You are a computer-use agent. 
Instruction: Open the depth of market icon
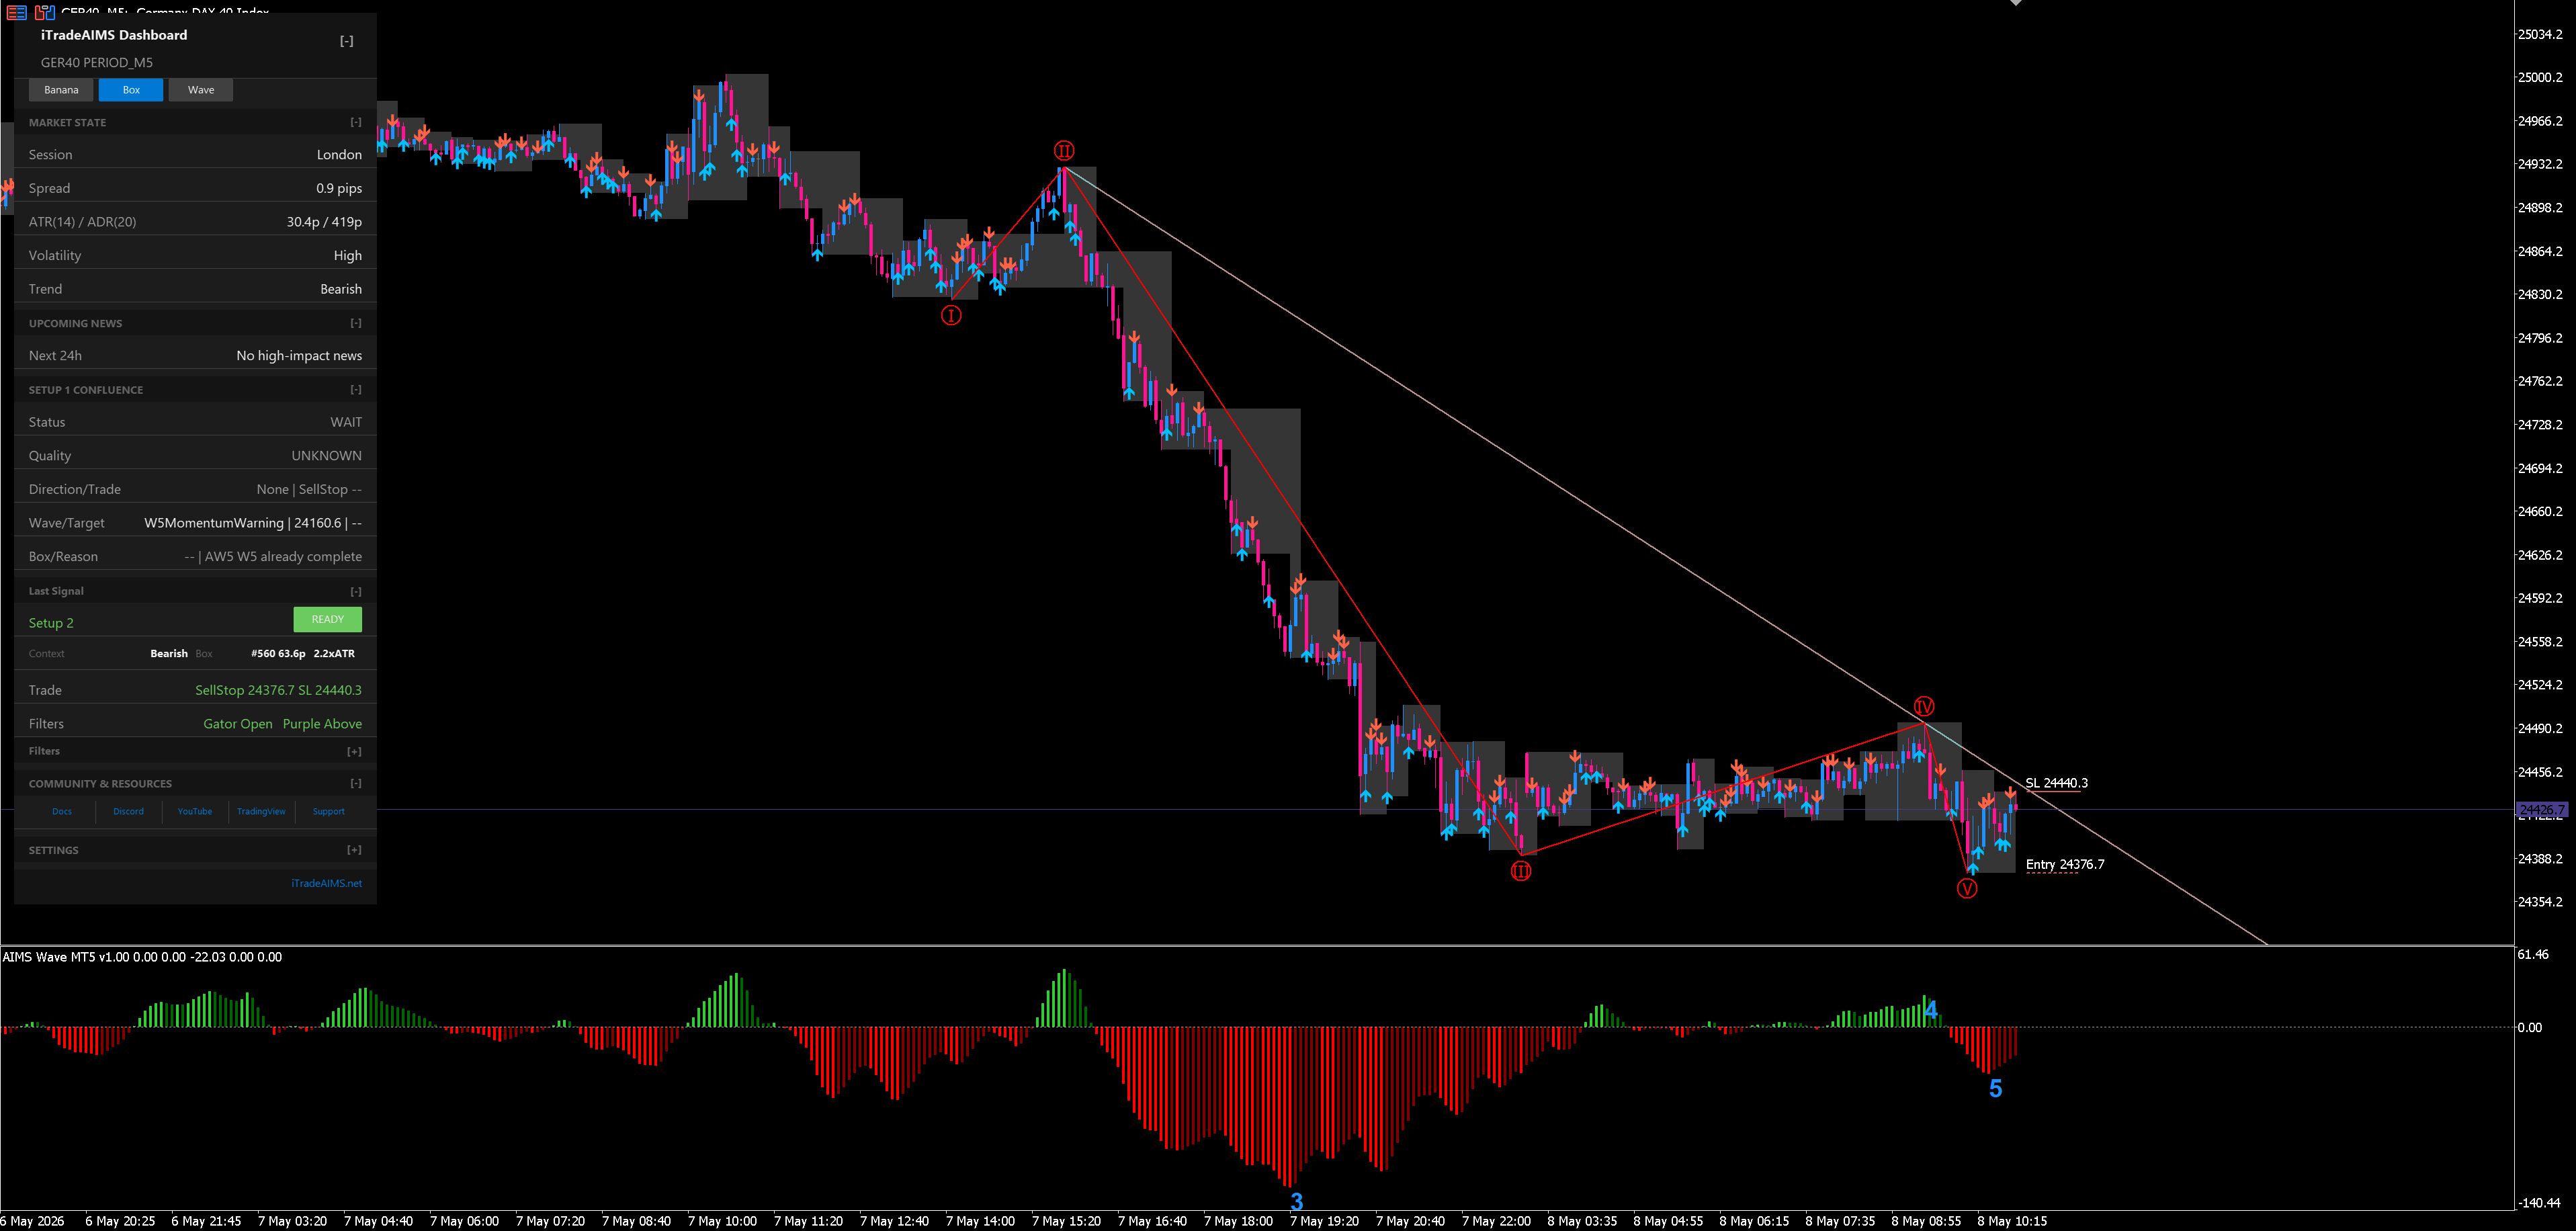(17, 12)
